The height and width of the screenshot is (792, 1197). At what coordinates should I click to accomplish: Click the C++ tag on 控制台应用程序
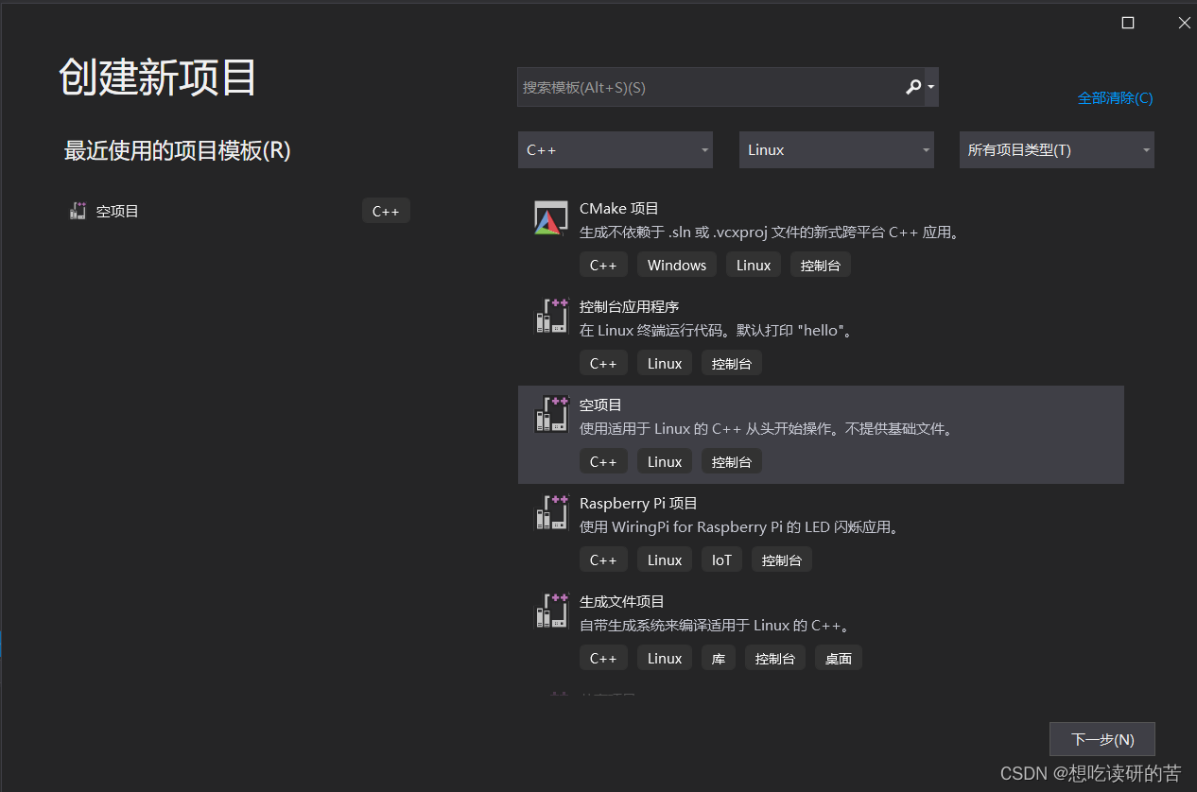point(603,363)
